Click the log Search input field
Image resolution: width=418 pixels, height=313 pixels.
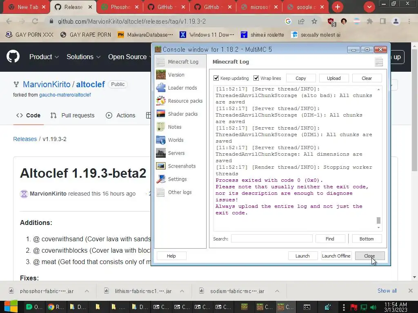[x=271, y=239]
